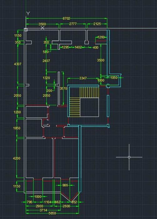Pick the 2407 vertical dimension text
The width and height of the screenshot is (157, 219).
coord(46,61)
